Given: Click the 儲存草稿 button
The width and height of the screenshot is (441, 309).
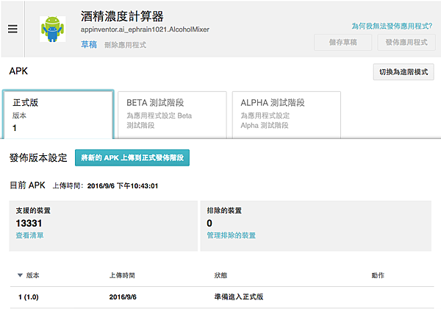Looking at the screenshot, I should [342, 43].
